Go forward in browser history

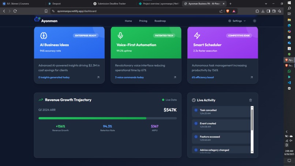10,11
